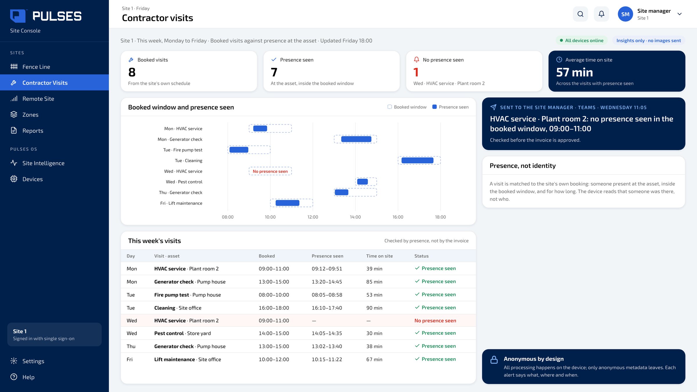Image resolution: width=697 pixels, height=392 pixels.
Task: Click the Devices chip icon
Action: (x=14, y=179)
